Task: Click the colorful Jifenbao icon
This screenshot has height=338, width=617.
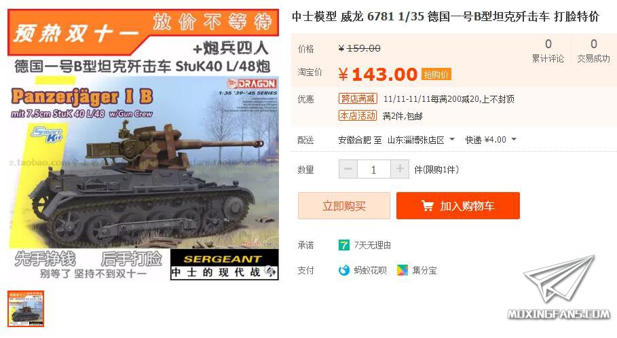Action: (x=402, y=270)
